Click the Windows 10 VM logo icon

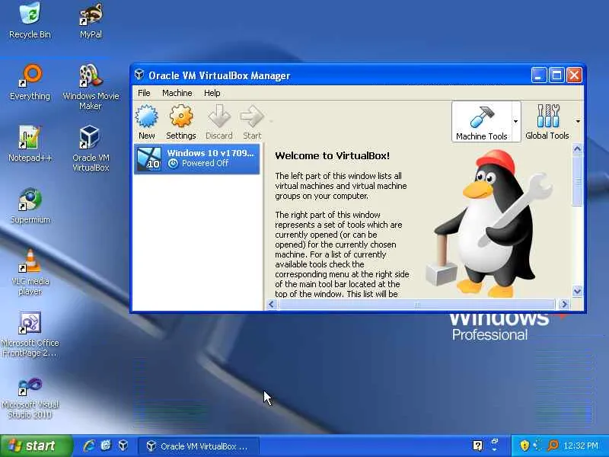click(x=148, y=159)
